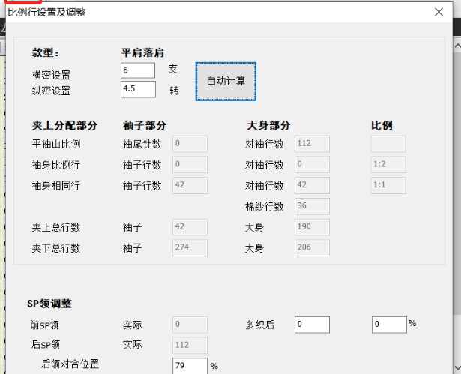461x374 pixels.
Task: Focus the percent field beside 多织后
Action: point(389,325)
